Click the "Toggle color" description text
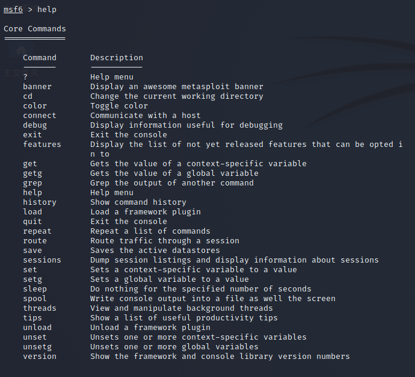 119,106
